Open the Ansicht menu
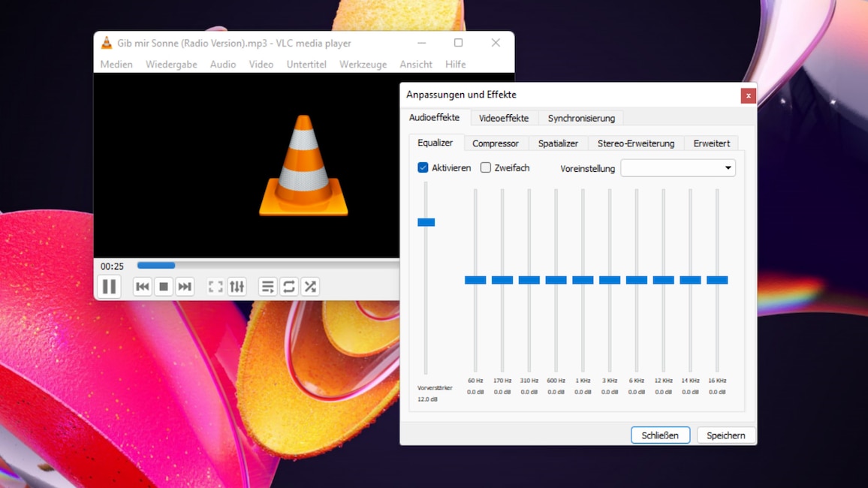This screenshot has width=868, height=488. [x=416, y=64]
